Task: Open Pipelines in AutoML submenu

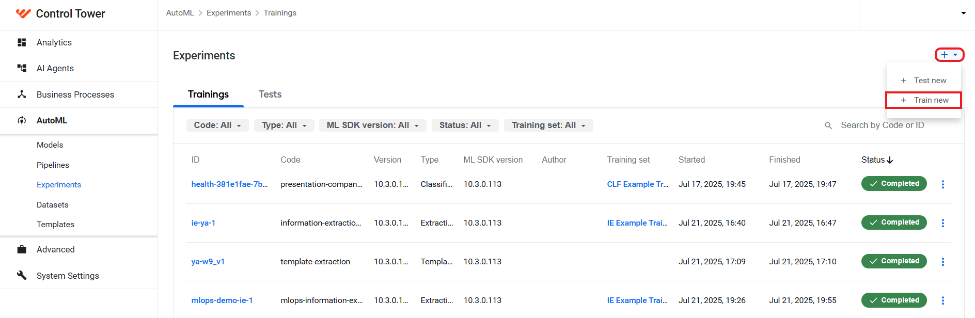Action: pyautogui.click(x=53, y=165)
